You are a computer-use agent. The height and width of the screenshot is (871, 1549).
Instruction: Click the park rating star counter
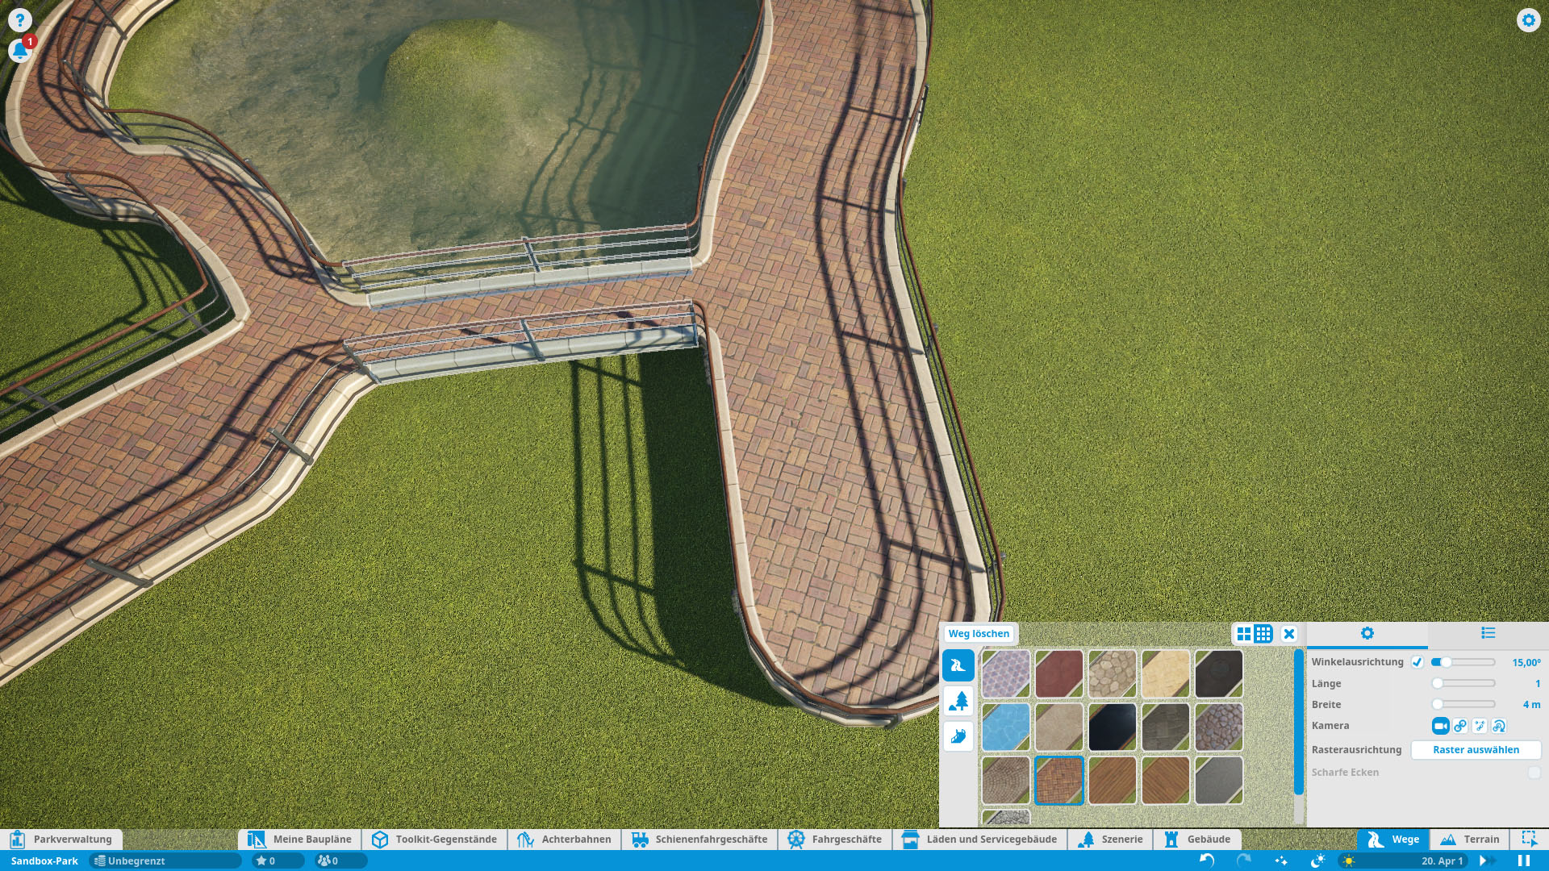278,861
